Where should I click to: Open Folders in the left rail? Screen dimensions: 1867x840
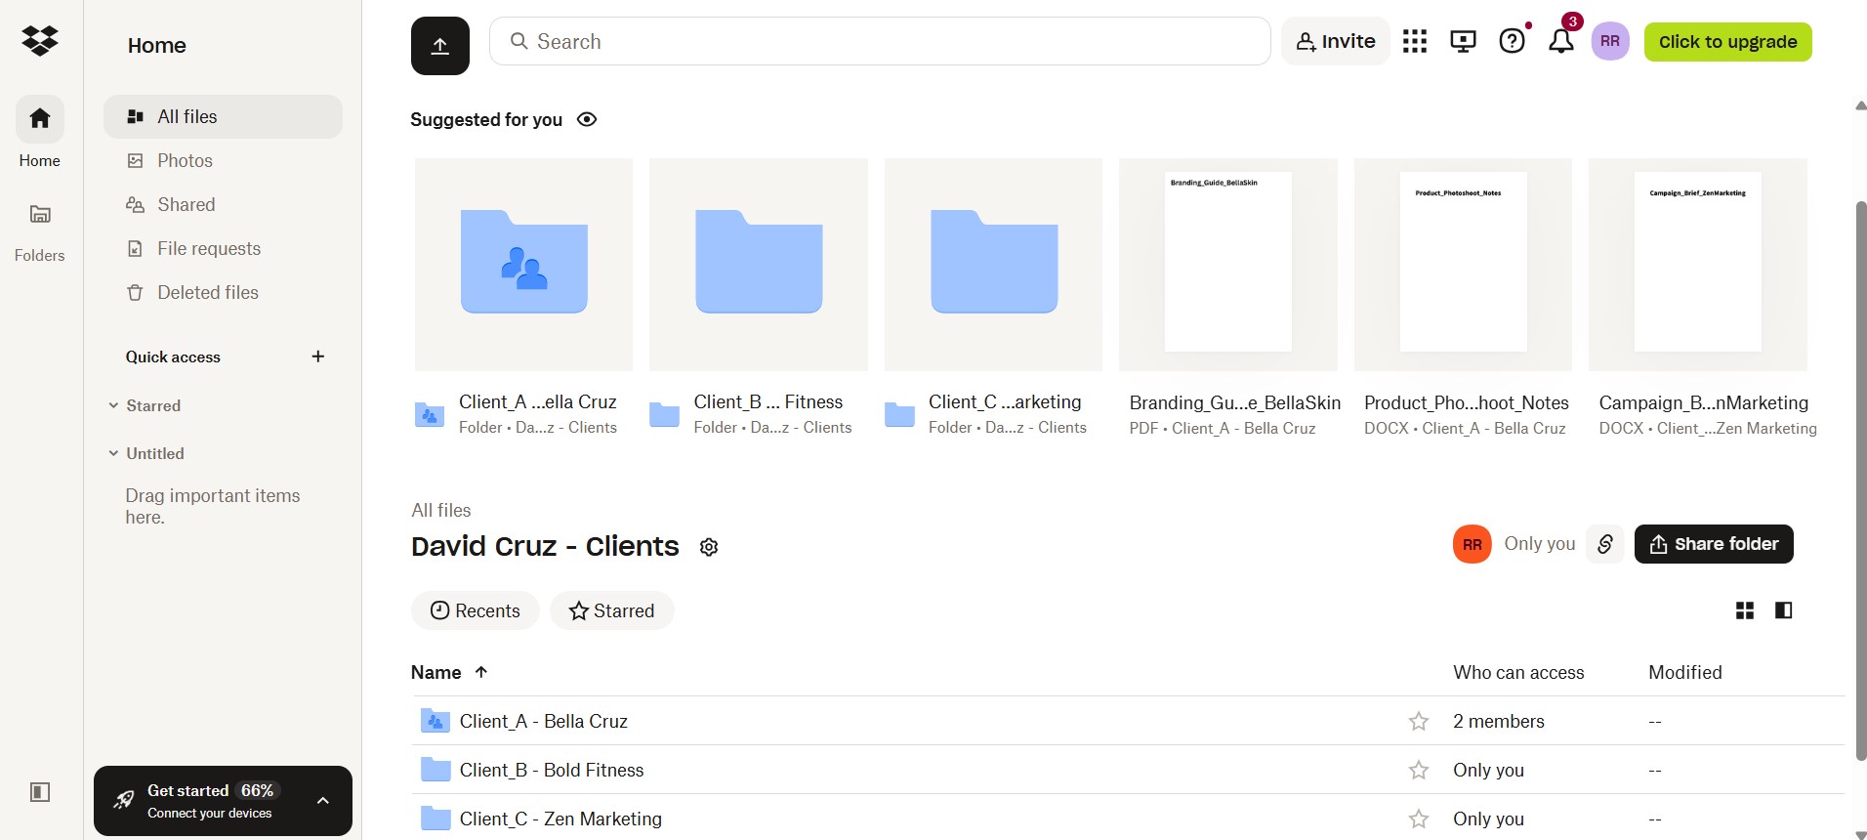tap(40, 231)
